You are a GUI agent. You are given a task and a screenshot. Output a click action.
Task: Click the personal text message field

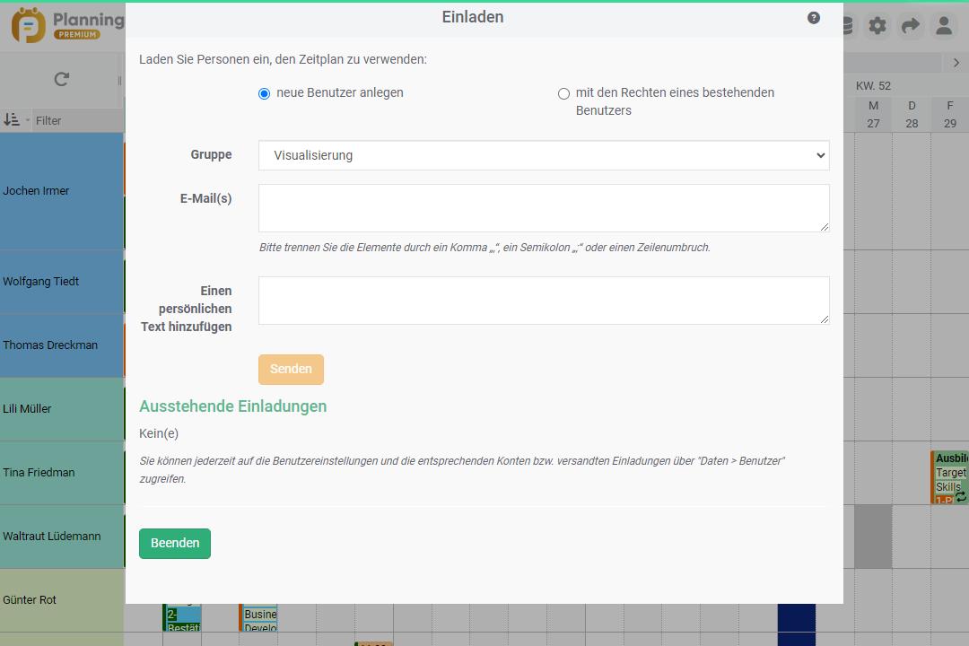[x=544, y=301]
